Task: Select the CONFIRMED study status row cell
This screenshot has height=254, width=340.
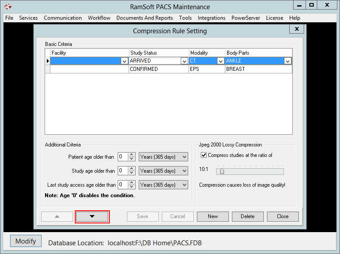Action: [158, 69]
